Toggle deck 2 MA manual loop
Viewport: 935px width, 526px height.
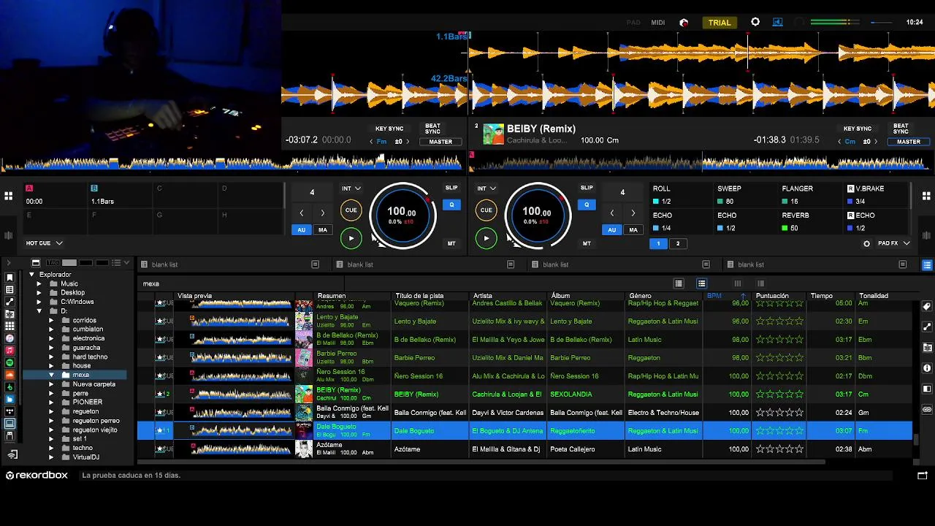click(x=633, y=229)
